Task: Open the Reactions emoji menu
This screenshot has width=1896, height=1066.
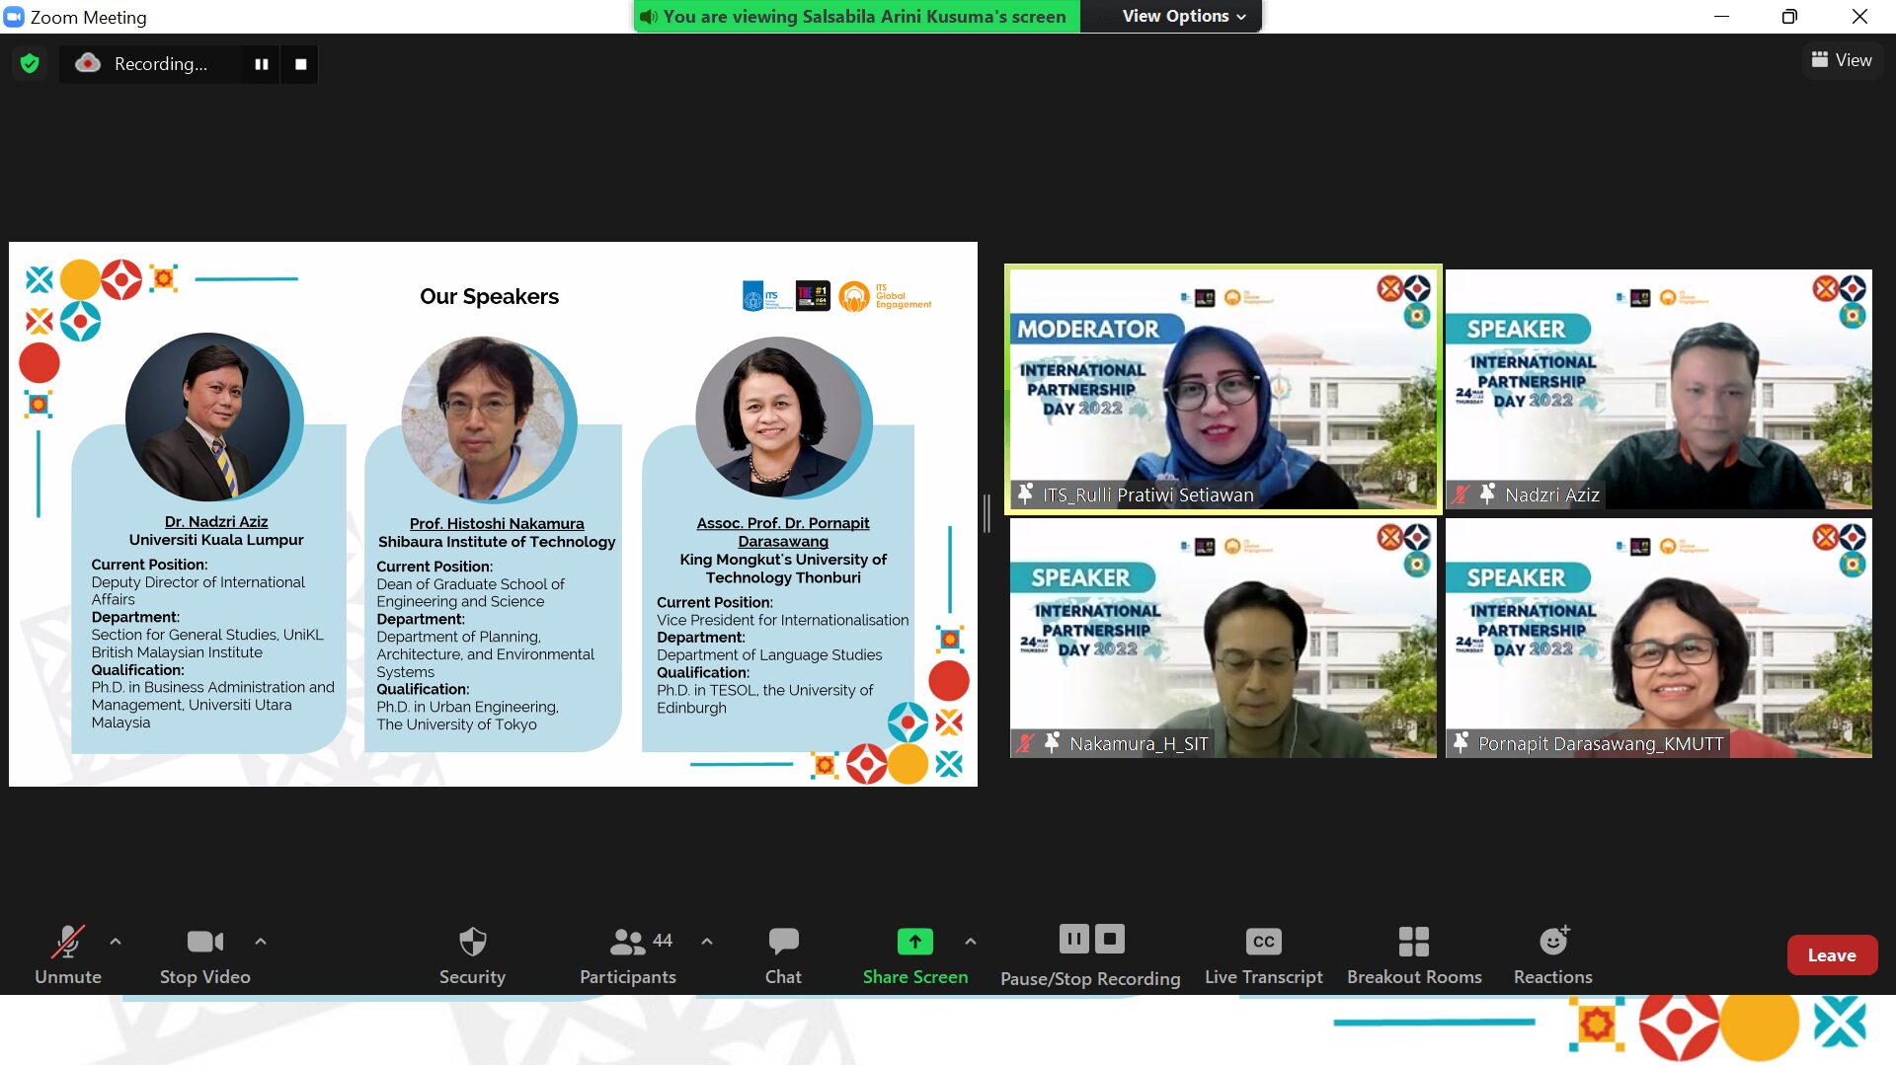Action: (x=1553, y=954)
